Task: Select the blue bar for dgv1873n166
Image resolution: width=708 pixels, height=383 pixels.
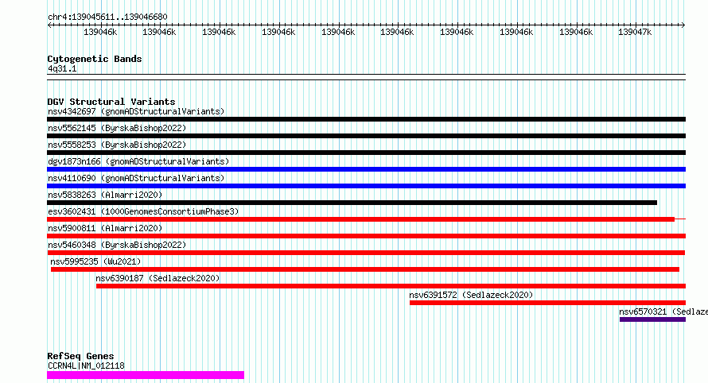Action: [x=366, y=169]
